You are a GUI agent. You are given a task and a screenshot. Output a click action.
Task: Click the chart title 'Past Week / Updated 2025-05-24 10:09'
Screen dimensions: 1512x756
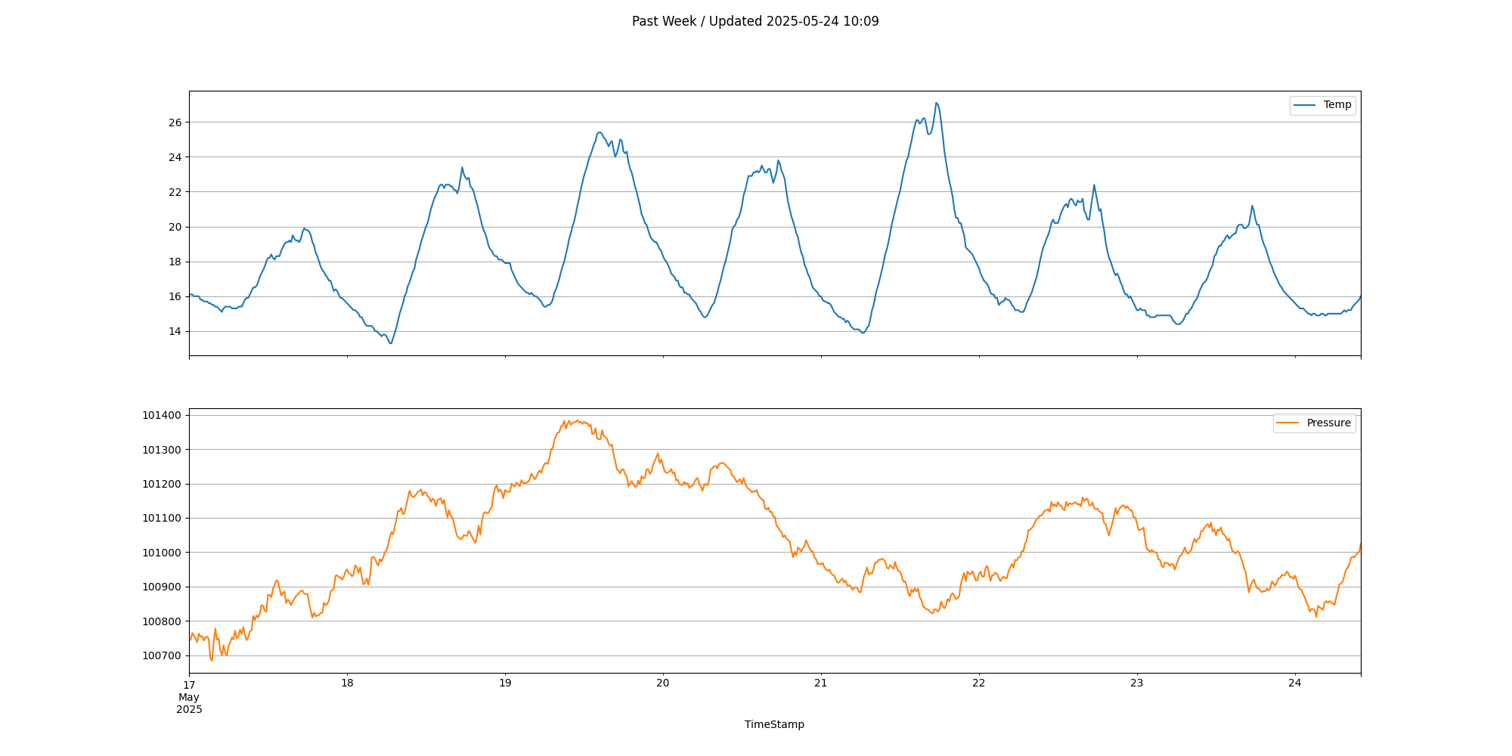(755, 21)
